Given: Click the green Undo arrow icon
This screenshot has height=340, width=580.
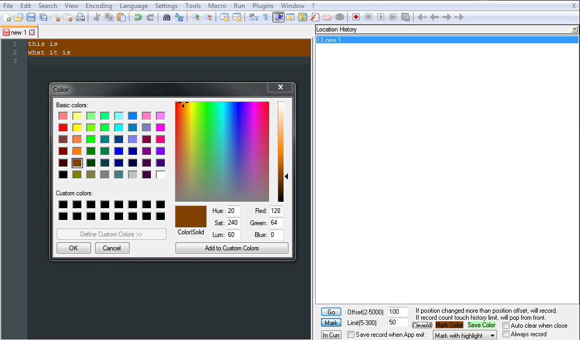Looking at the screenshot, I should coord(138,17).
